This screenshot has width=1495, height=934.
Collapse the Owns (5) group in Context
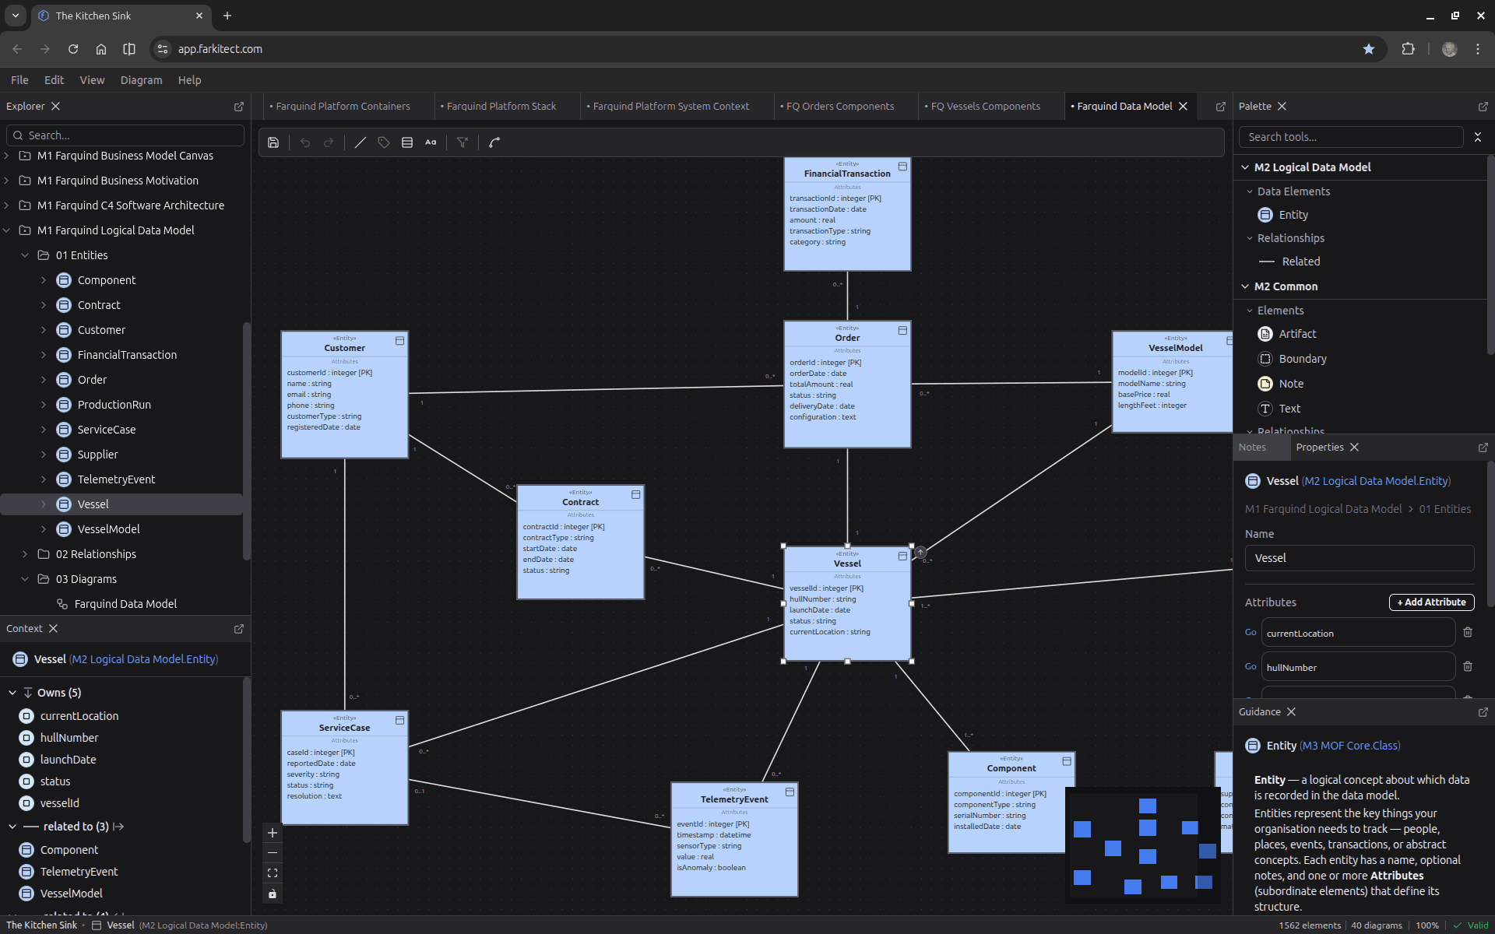(x=12, y=693)
